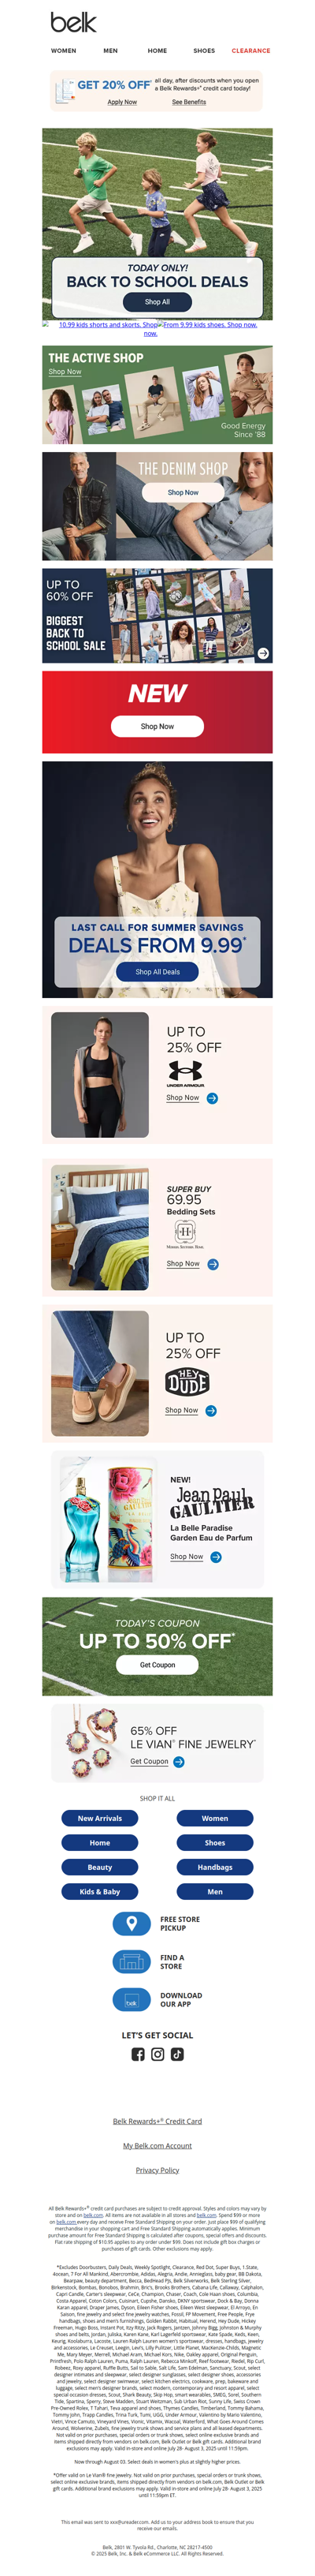Open the Apply Now rewards link
This screenshot has height=2576, width=315.
coord(123,102)
